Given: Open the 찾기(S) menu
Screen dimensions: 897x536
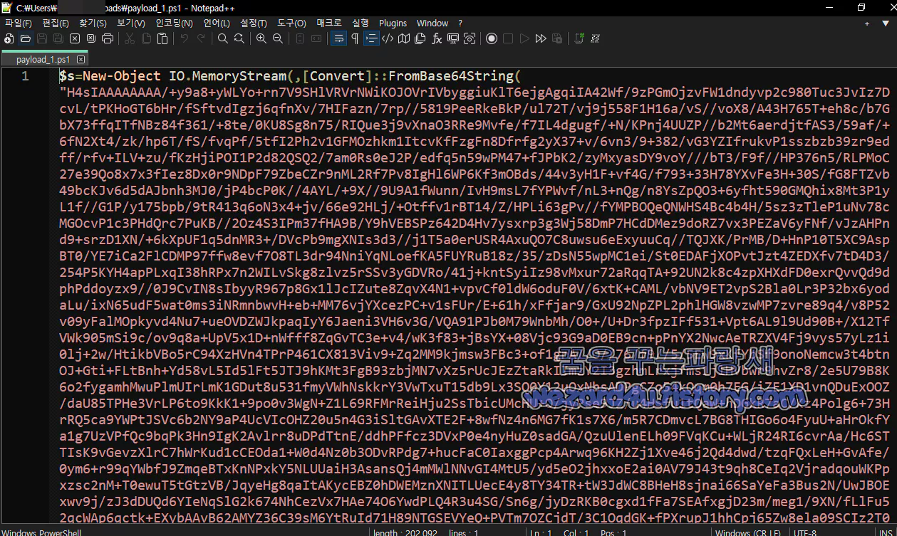Looking at the screenshot, I should (x=93, y=23).
